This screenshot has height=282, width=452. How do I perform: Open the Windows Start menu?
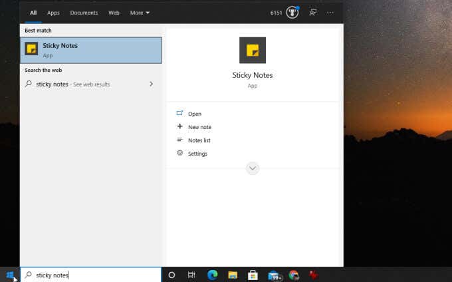[x=10, y=275]
